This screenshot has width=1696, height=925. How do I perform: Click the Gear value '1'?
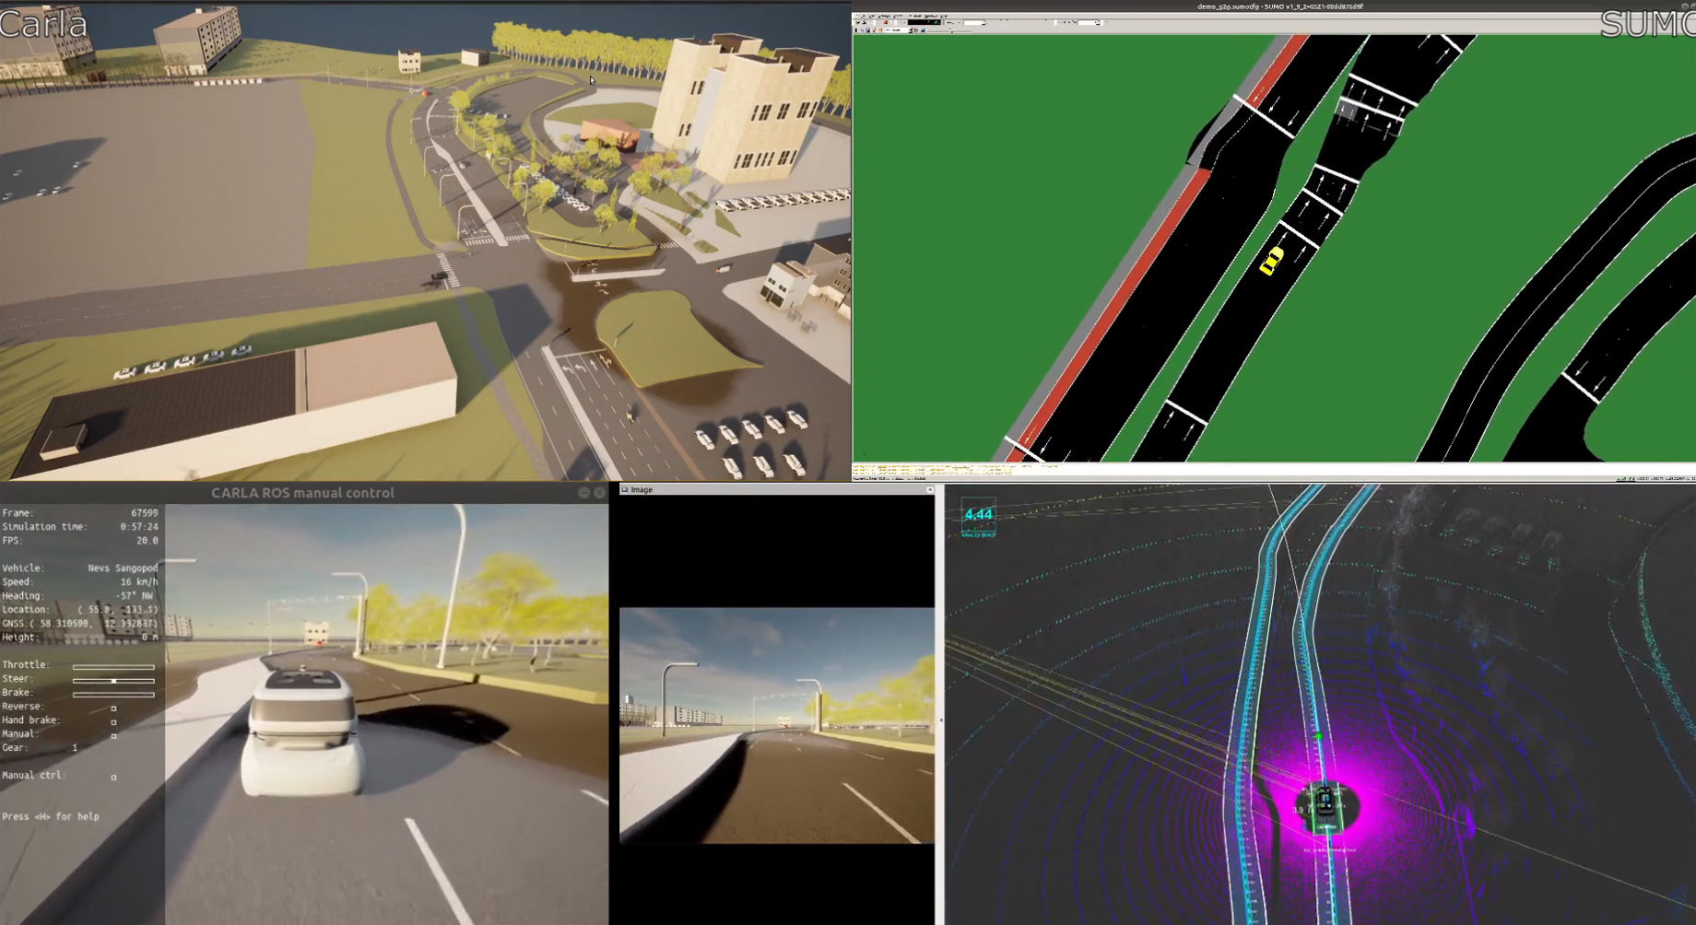75,748
